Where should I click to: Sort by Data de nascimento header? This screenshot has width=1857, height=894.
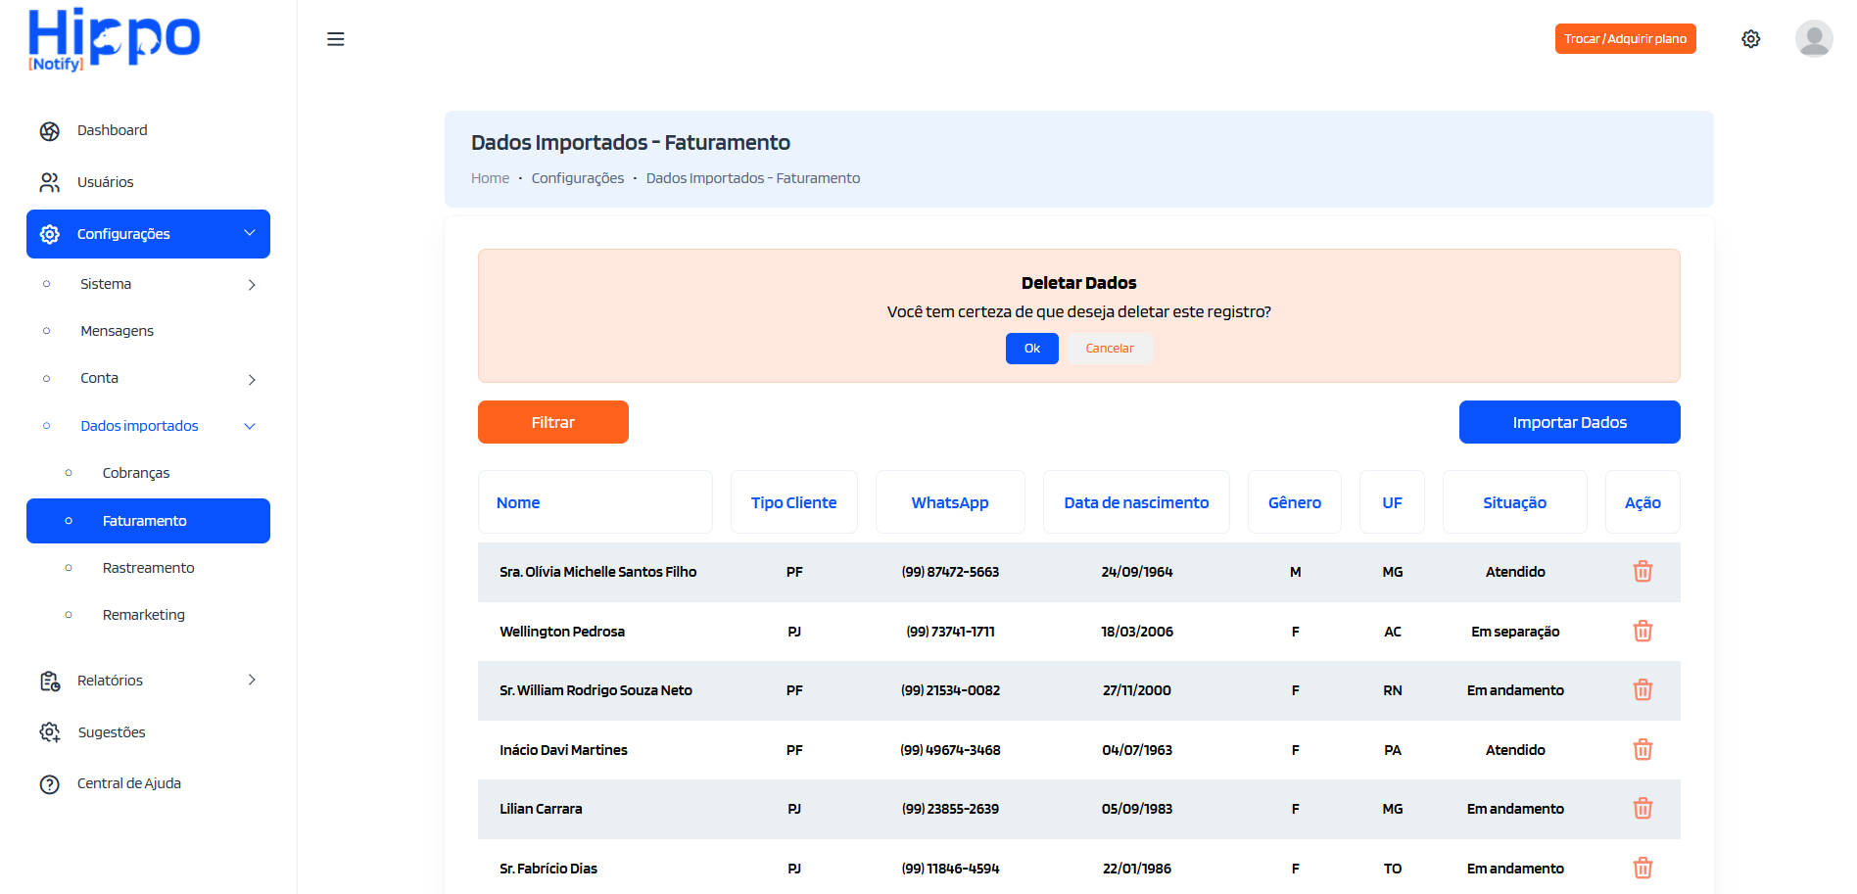tap(1136, 502)
